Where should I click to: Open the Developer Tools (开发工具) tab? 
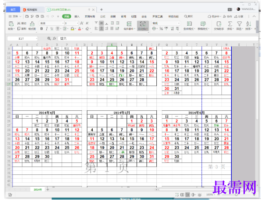pos(157,16)
